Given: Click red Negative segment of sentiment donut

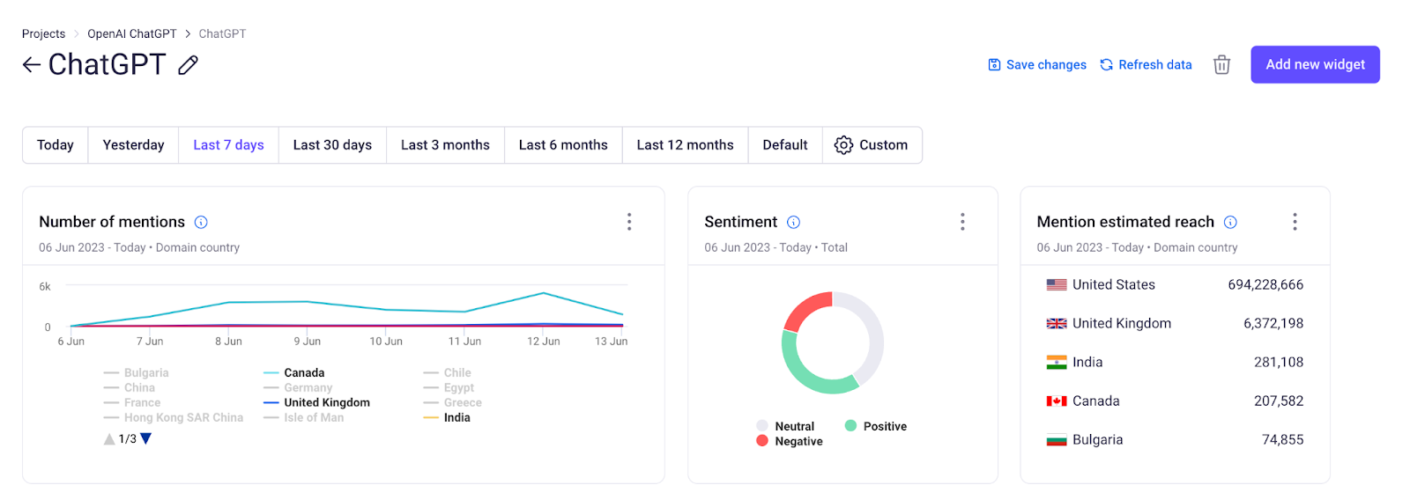Looking at the screenshot, I should coord(805,308).
